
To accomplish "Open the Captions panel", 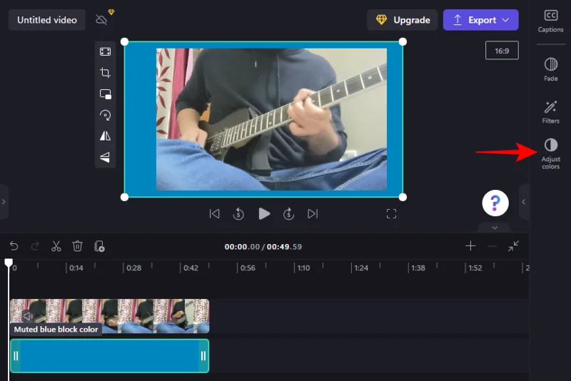I will (x=550, y=21).
